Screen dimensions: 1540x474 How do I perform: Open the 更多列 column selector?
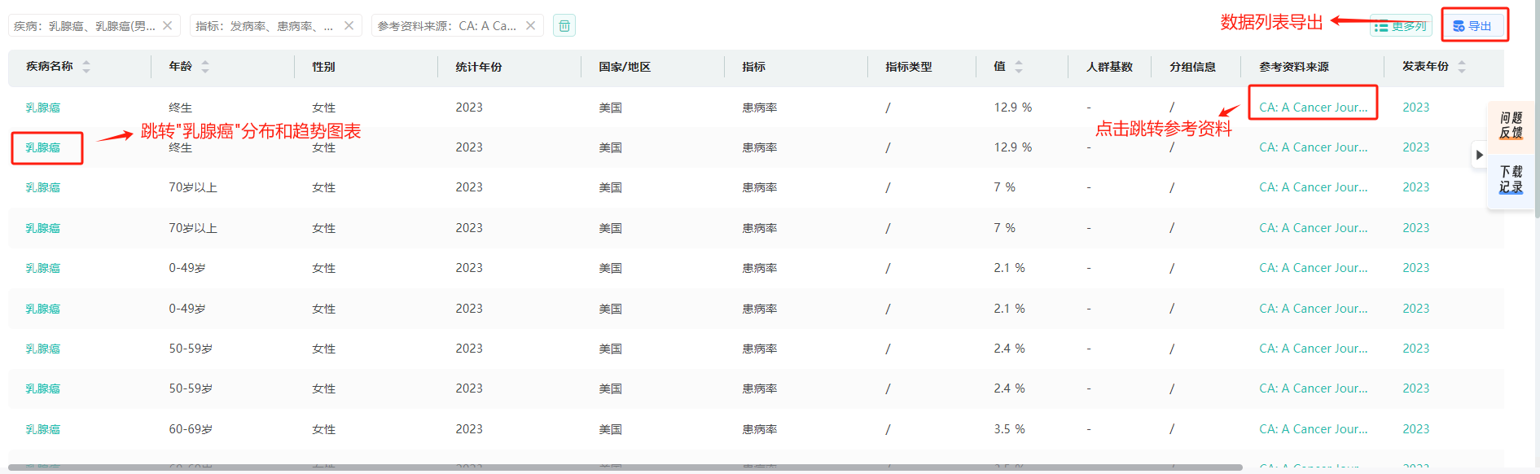click(x=1401, y=26)
